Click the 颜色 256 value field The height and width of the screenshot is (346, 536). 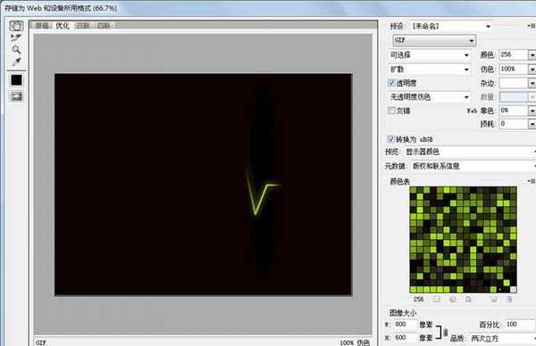coord(514,54)
